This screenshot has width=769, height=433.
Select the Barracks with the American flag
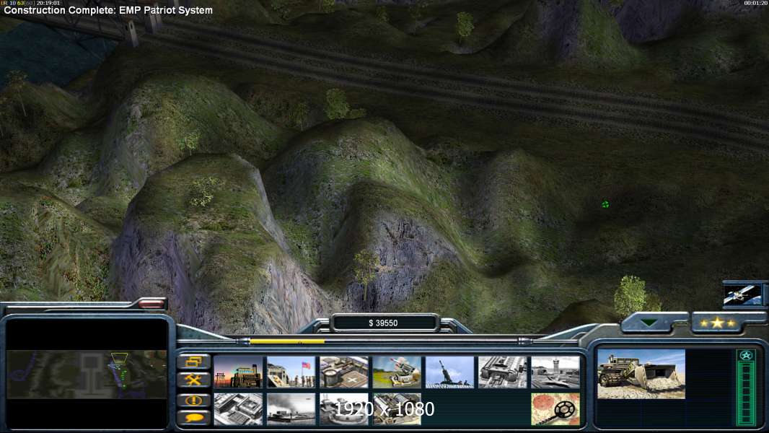pyautogui.click(x=291, y=372)
